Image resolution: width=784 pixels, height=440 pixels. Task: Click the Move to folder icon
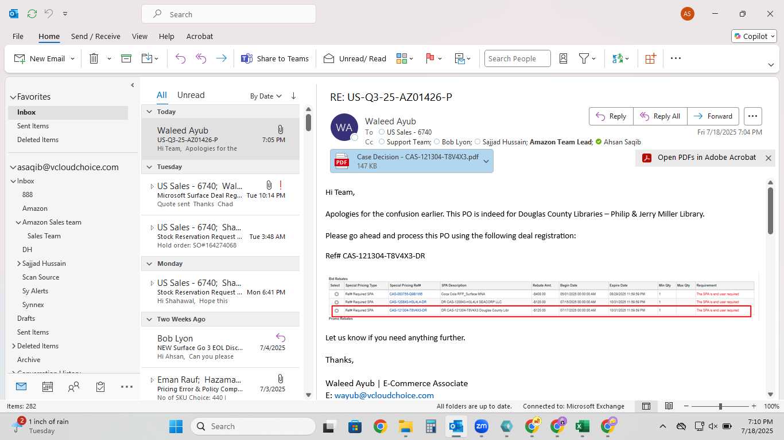[146, 58]
